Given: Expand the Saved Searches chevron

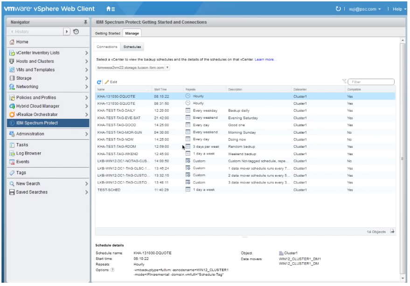Looking at the screenshot, I should pos(86,192).
